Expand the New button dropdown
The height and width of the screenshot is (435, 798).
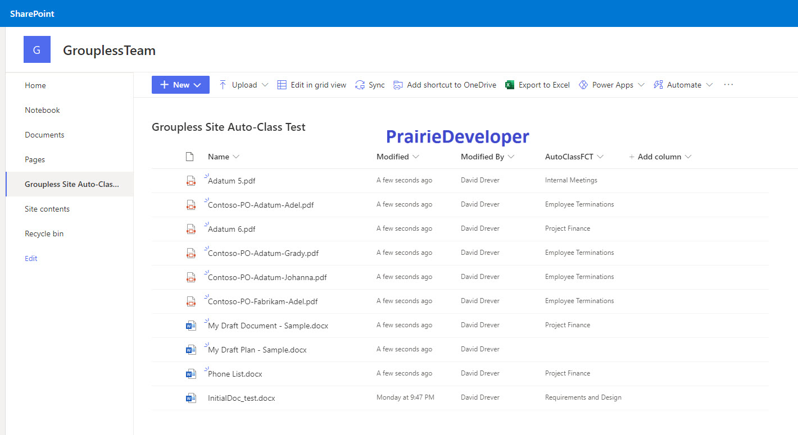point(197,85)
